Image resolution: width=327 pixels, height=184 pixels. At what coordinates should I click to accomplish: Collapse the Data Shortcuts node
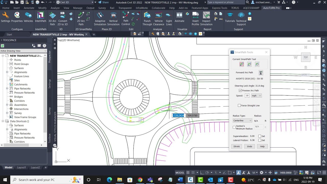click(x=3, y=121)
